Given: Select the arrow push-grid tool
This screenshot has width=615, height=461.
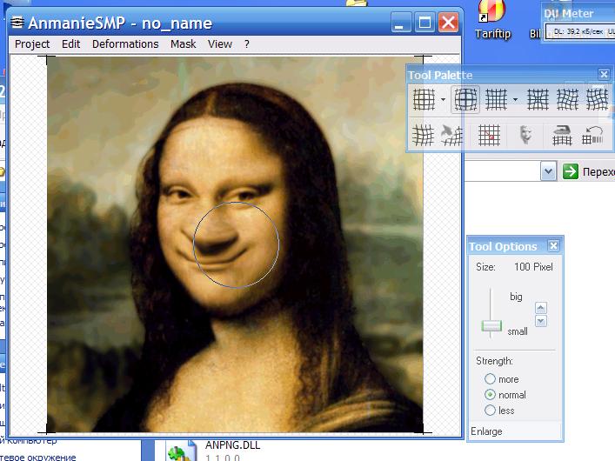Looking at the screenshot, I should coord(451,136).
